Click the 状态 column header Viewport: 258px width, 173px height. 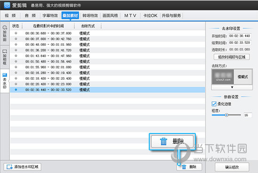pos(16,26)
